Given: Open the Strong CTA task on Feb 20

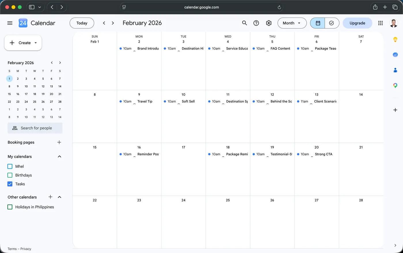Looking at the screenshot, I should coord(316,154).
